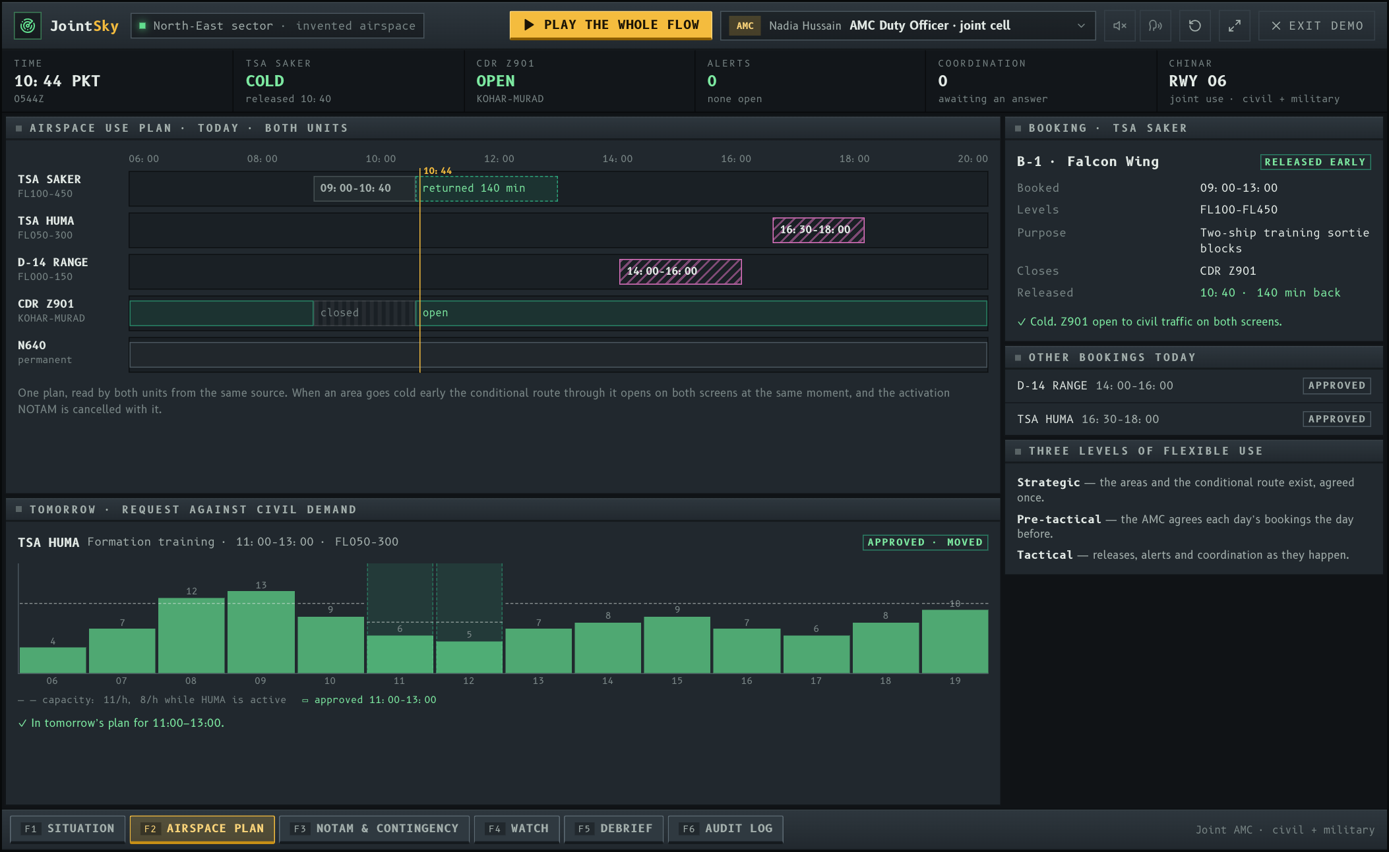Viewport: 1389px width, 852px height.
Task: Click the restart demo circular arrow icon
Action: coord(1194,26)
